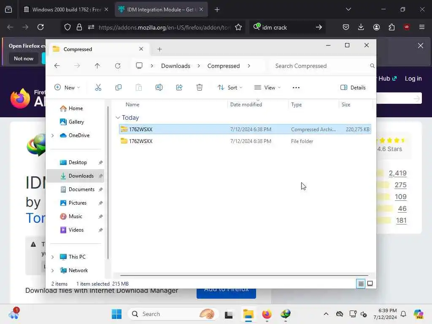Image resolution: width=432 pixels, height=324 pixels.
Task: Select the IDM Integration Module tab
Action: [161, 10]
